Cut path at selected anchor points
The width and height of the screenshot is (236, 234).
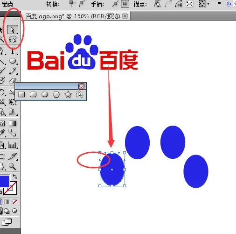tap(179, 4)
